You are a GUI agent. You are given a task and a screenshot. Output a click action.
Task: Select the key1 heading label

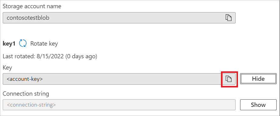pyautogui.click(x=9, y=44)
